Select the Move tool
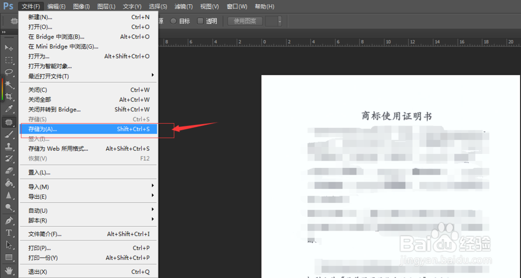 (x=9, y=48)
